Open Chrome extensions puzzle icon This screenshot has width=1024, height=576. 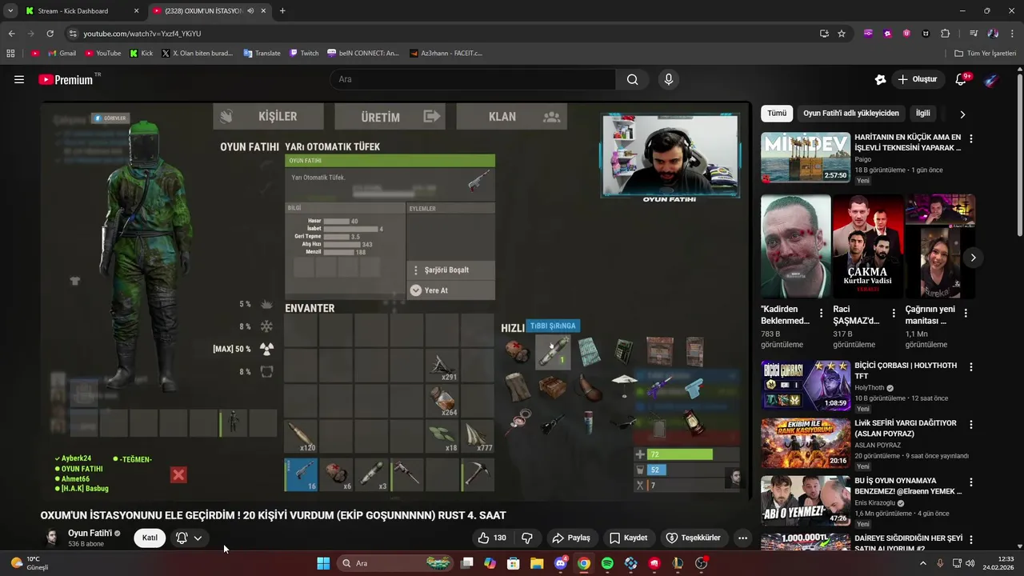click(945, 34)
